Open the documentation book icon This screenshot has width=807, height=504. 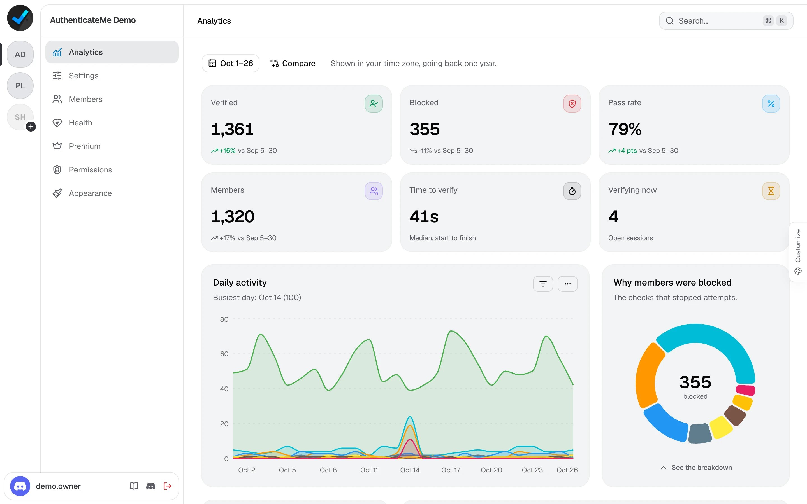coord(134,486)
